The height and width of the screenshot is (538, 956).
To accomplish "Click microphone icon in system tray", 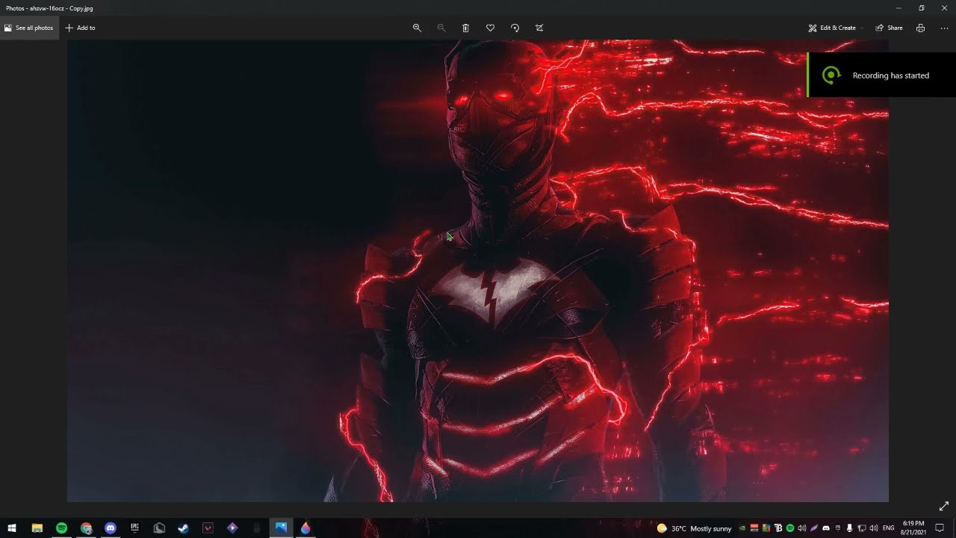I will coord(850,528).
